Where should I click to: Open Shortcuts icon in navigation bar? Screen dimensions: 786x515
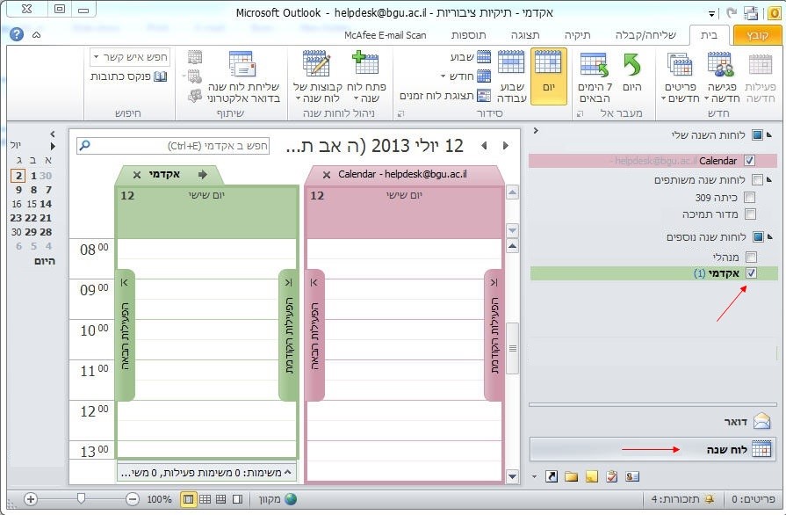pyautogui.click(x=552, y=476)
